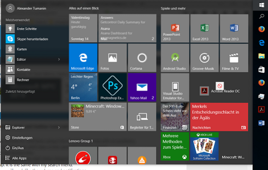Open the Editor app

[31, 59]
